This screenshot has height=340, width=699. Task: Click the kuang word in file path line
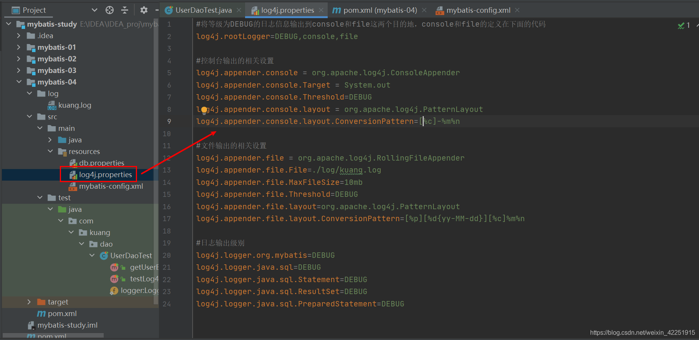coord(351,170)
